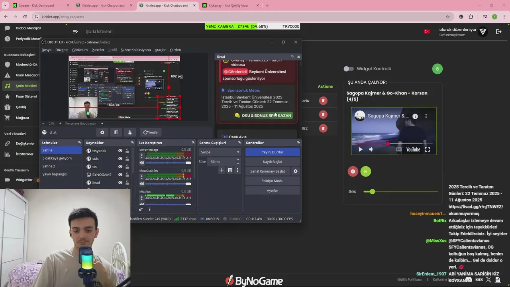Hide the sub. source

coord(120,159)
